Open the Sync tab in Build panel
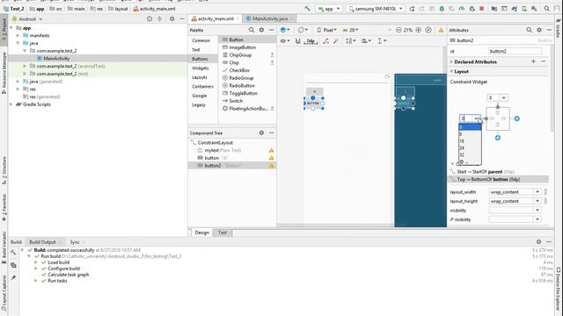This screenshot has width=563, height=316. pos(75,242)
